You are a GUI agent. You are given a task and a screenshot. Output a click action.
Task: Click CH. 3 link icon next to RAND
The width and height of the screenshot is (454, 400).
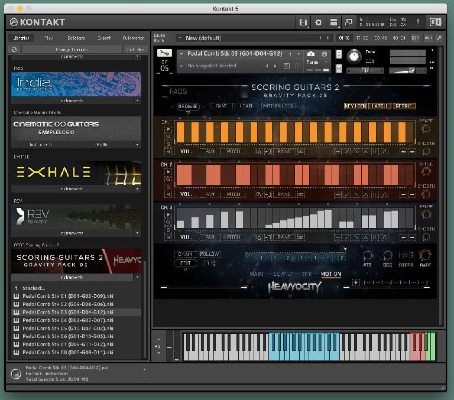click(301, 238)
